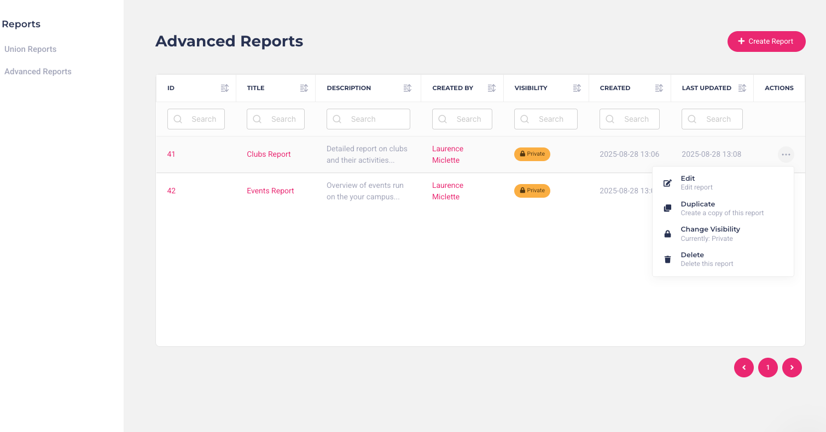The height and width of the screenshot is (432, 826).
Task: Open the three-dot actions menu for Clubs Report
Action: pyautogui.click(x=786, y=155)
